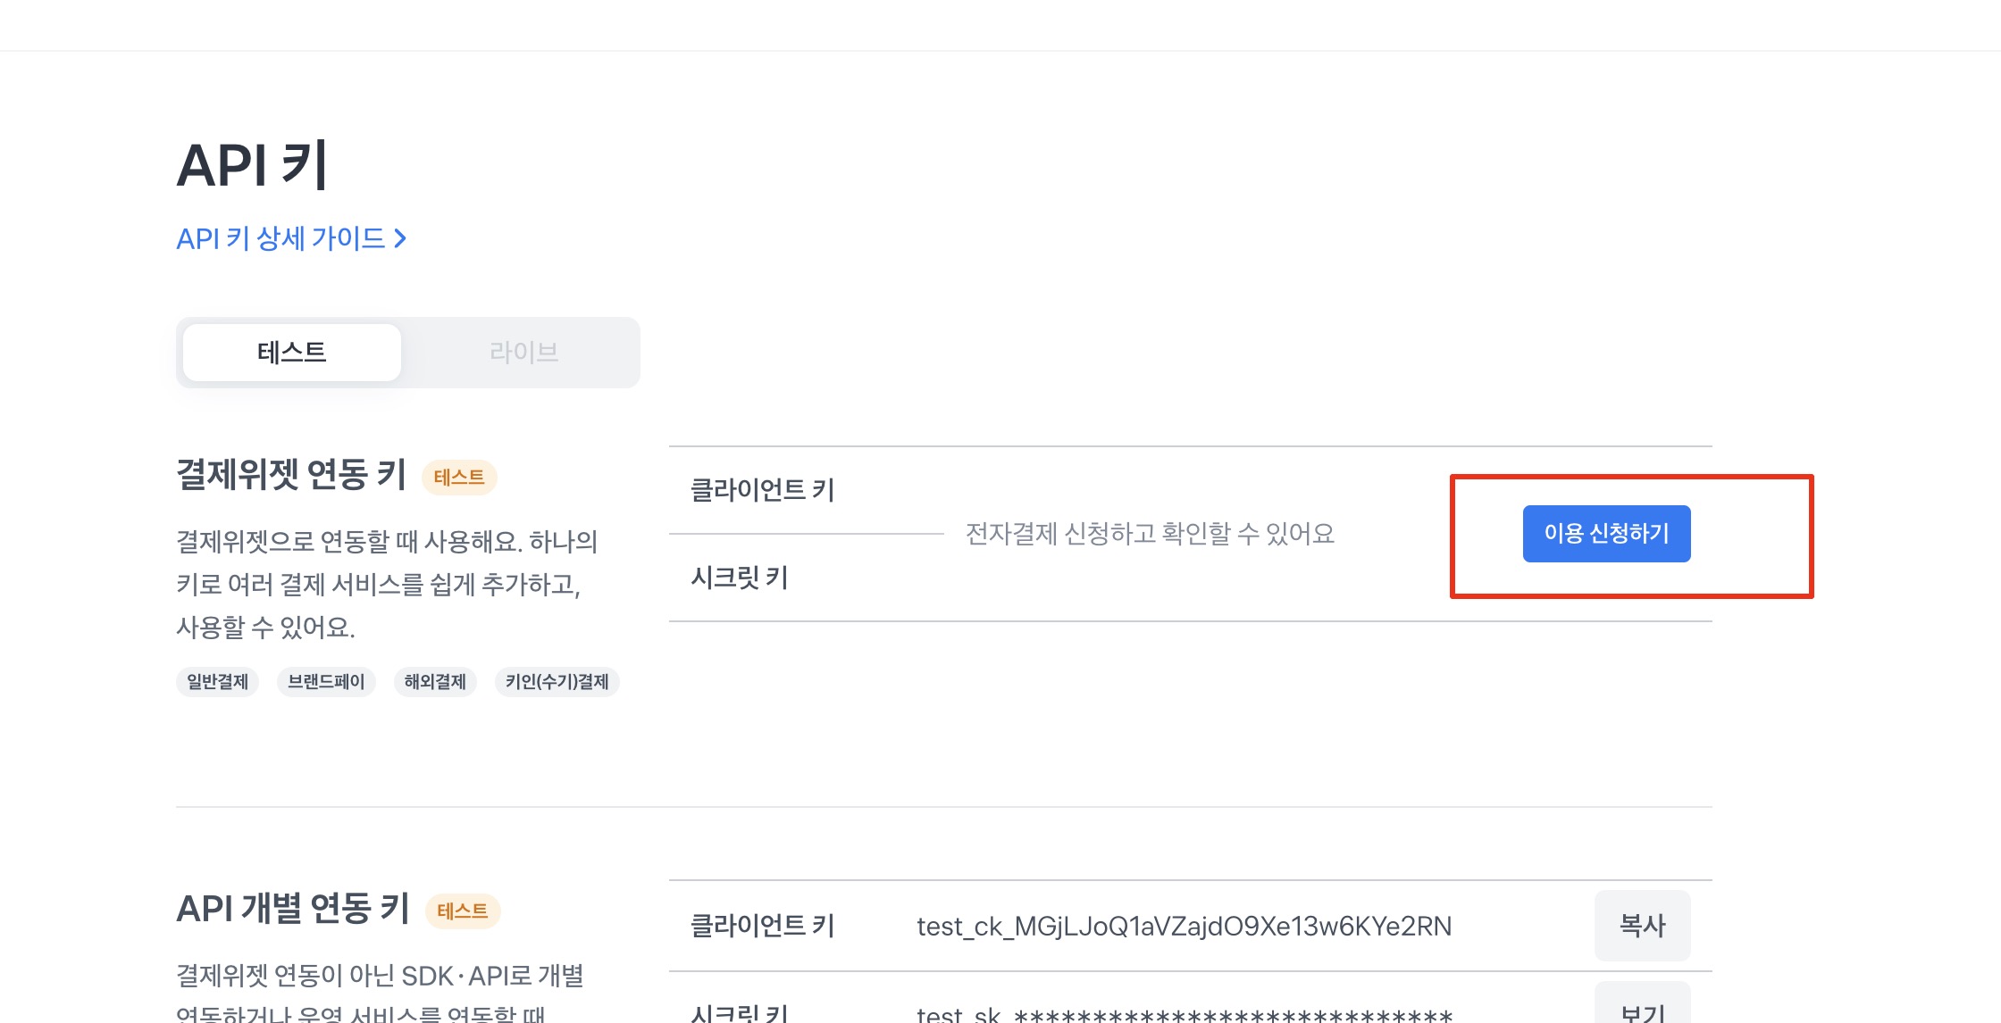This screenshot has width=2001, height=1023.
Task: Click the 일반결제 tag chip
Action: [217, 682]
